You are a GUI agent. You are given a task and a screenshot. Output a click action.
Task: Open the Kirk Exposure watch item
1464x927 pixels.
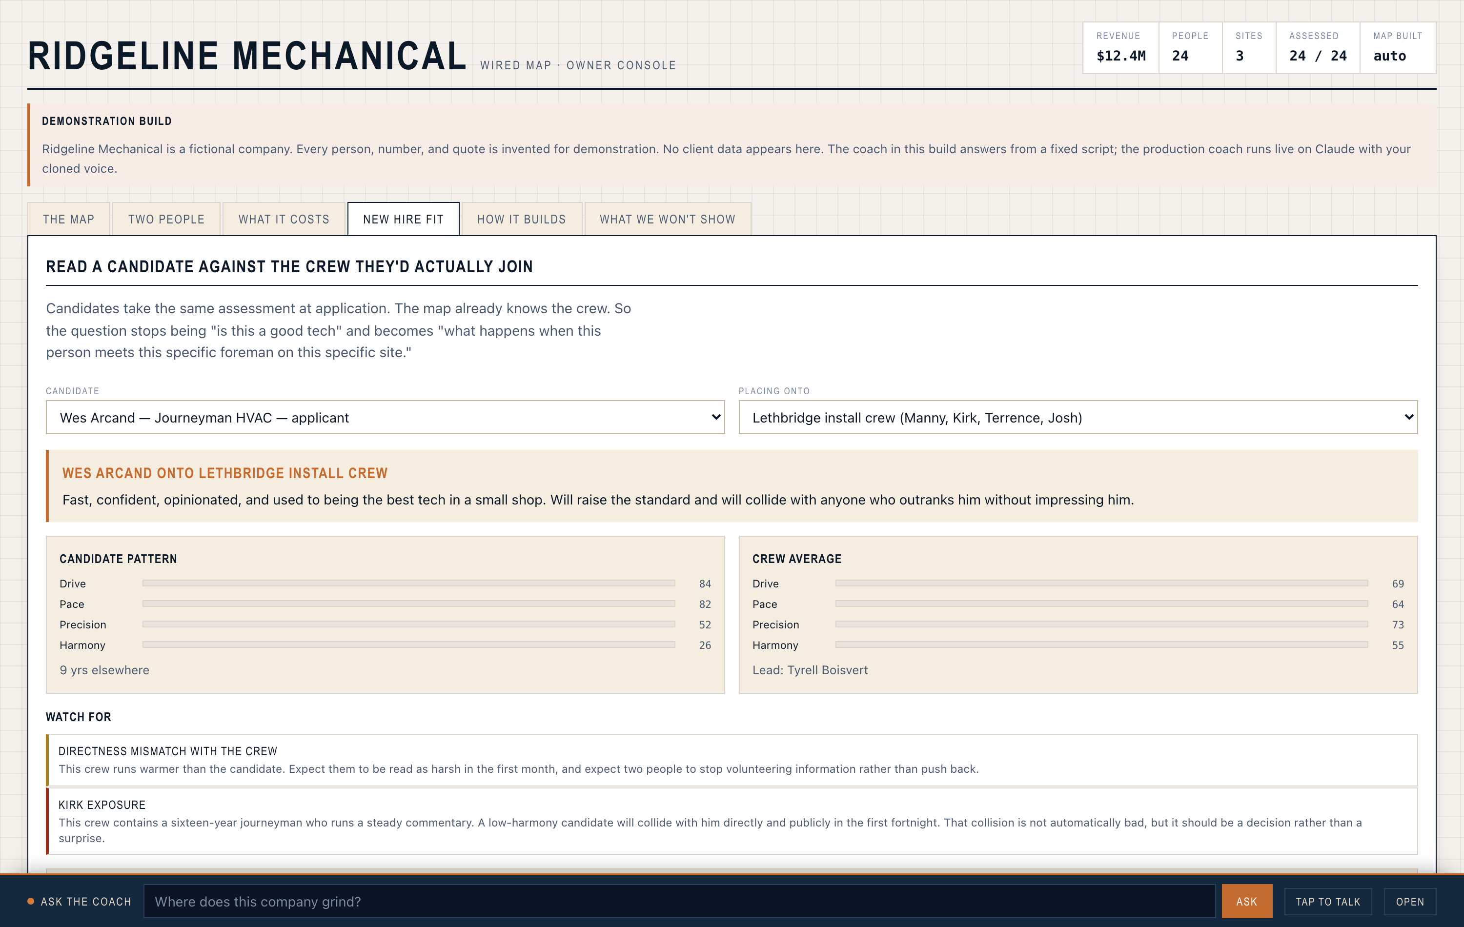coord(732,821)
